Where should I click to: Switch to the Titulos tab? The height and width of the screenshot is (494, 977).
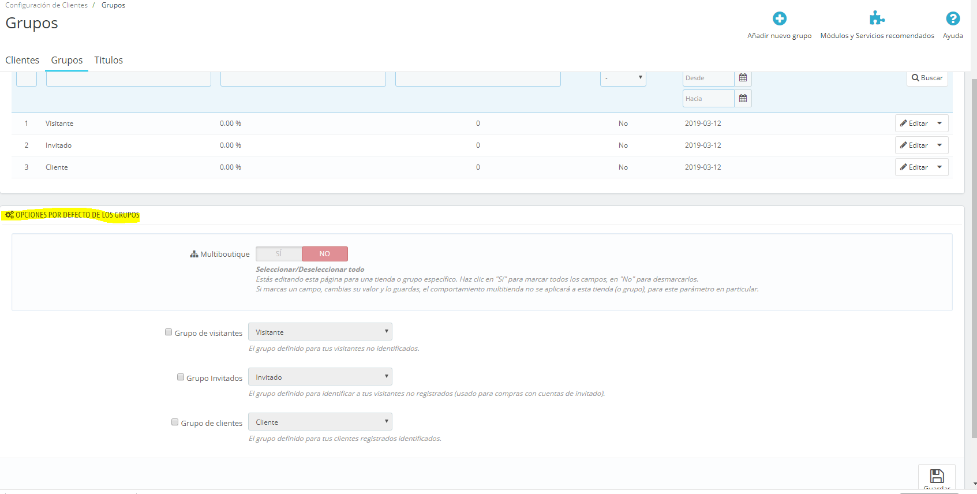pos(108,60)
